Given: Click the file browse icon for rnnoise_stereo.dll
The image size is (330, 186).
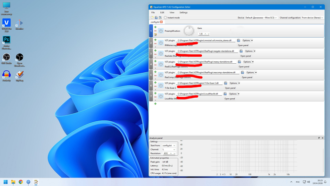Looking at the screenshot, I should tap(239, 40).
